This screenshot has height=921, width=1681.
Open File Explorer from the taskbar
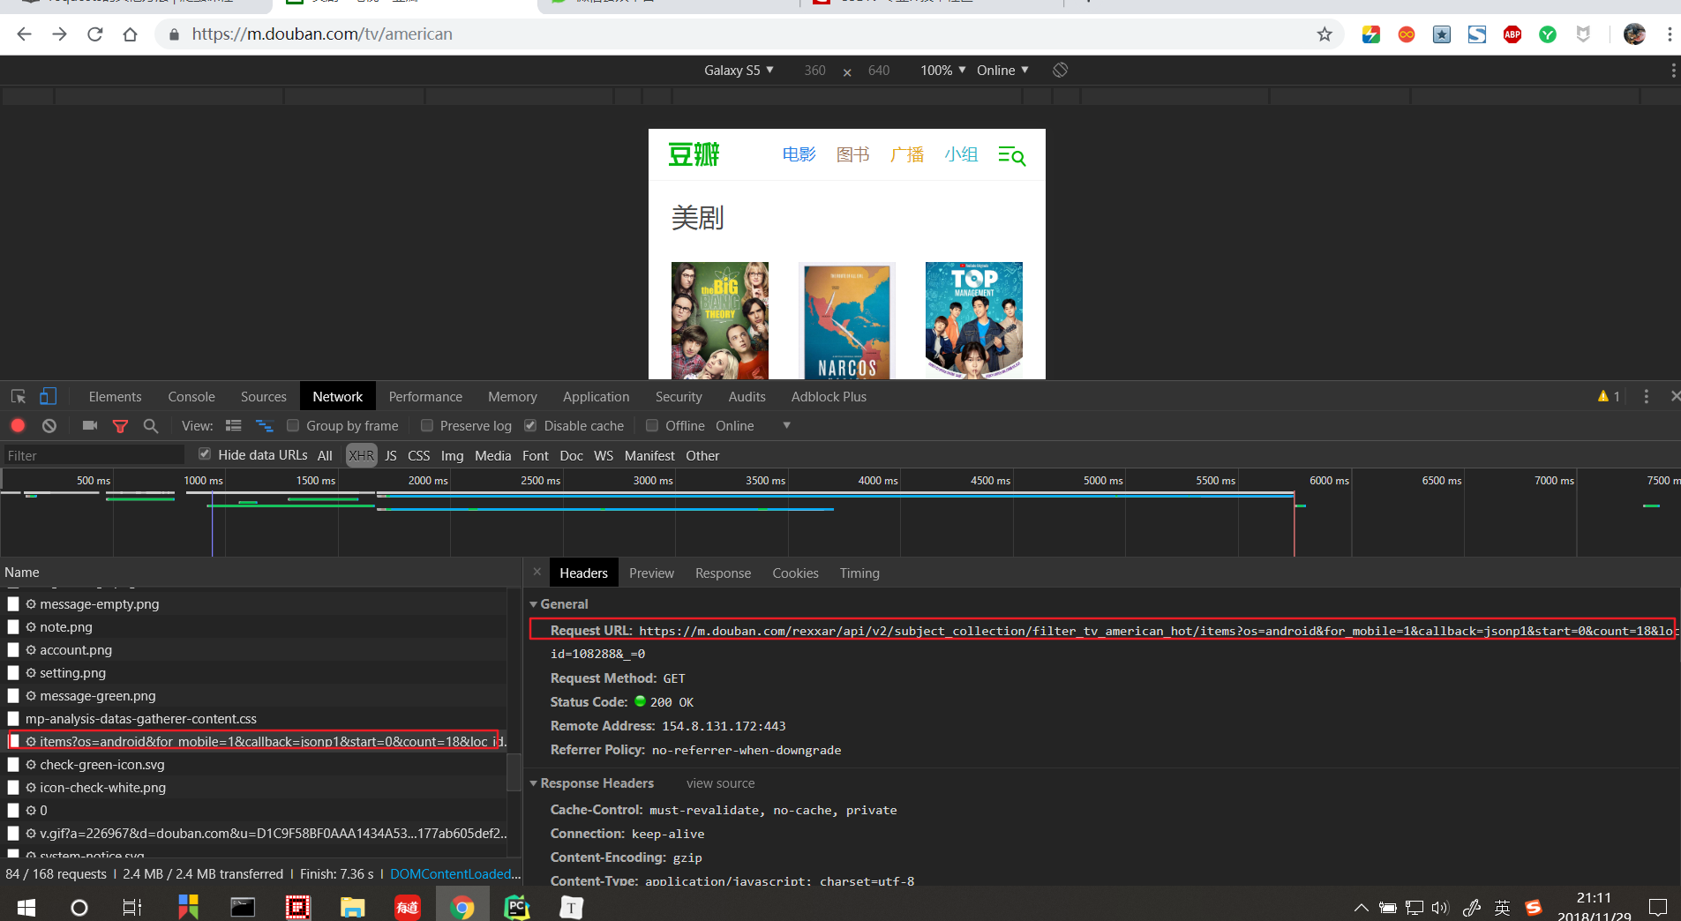point(353,907)
